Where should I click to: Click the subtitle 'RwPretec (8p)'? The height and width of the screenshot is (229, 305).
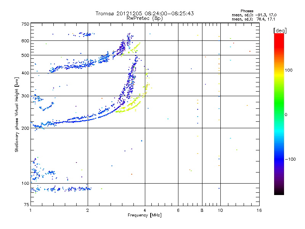pos(144,18)
